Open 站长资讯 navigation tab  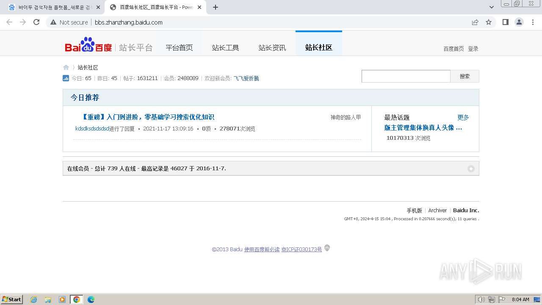(x=272, y=48)
